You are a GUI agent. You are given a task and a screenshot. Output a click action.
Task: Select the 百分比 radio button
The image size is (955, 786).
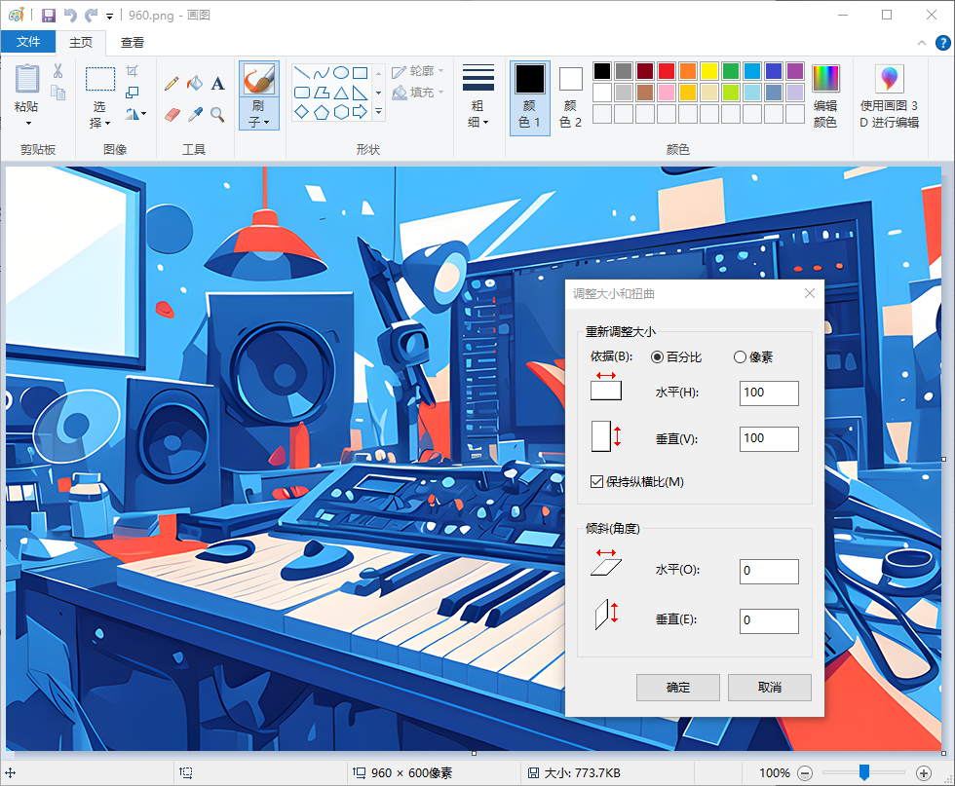658,357
